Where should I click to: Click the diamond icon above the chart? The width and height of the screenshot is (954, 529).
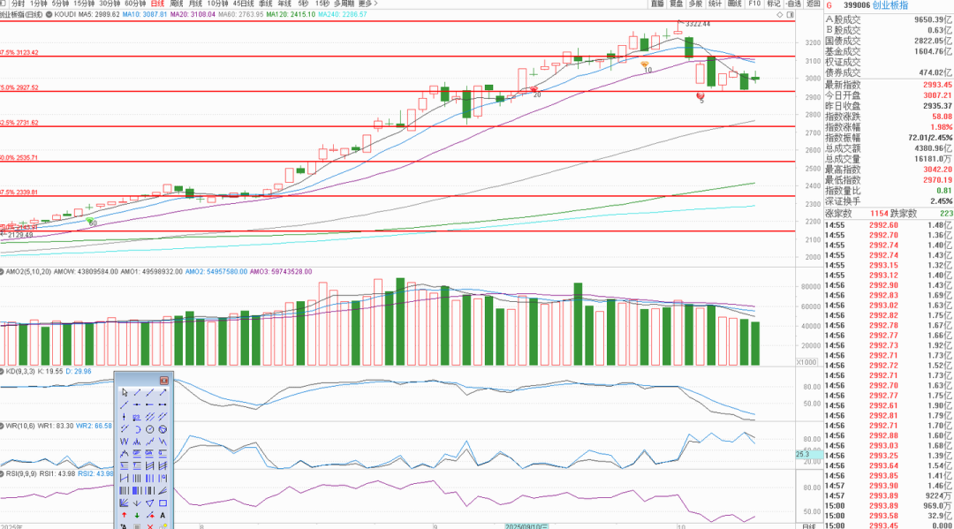(780, 15)
